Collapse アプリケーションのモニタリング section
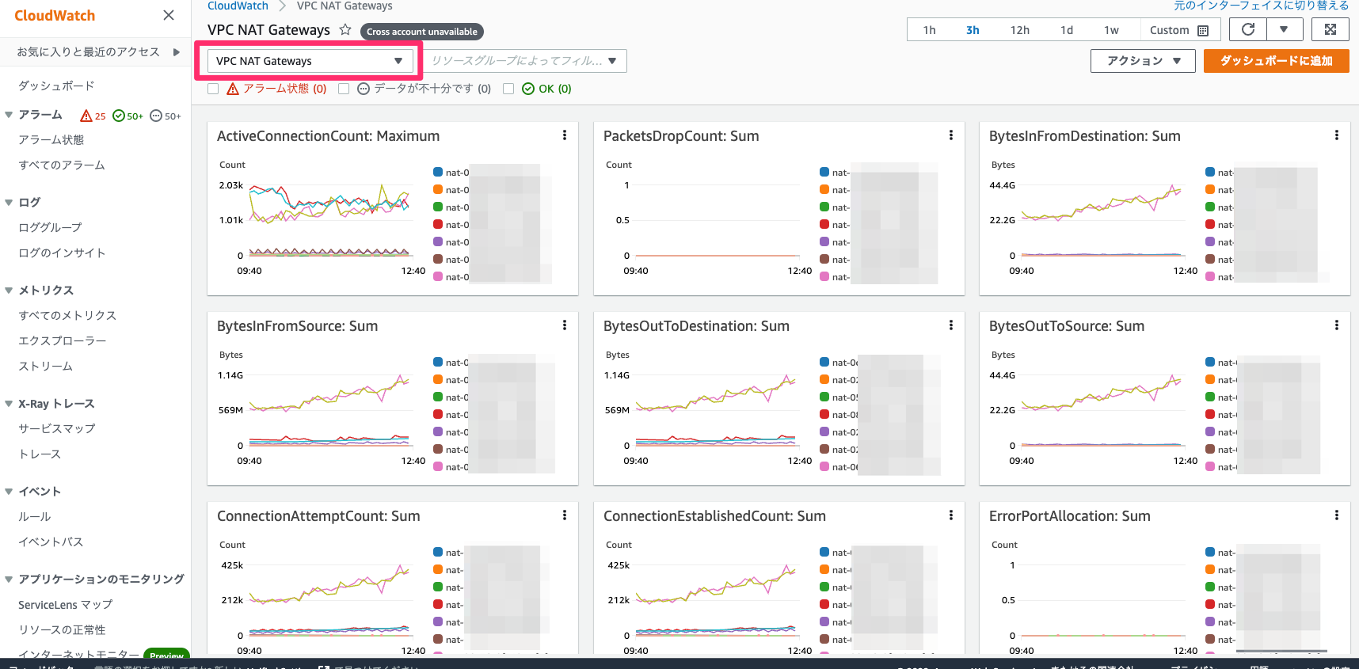 pos(9,579)
